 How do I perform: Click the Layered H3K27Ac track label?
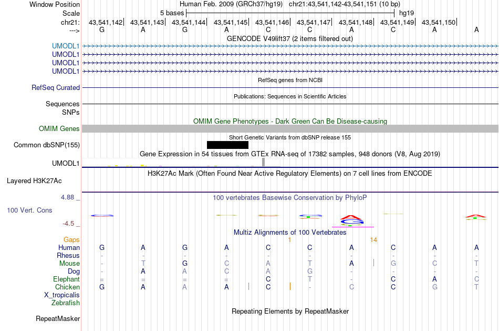(x=34, y=181)
